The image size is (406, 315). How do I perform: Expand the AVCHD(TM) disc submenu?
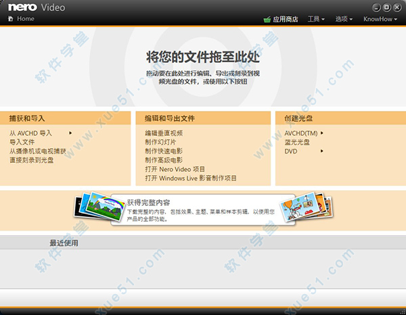[322, 133]
